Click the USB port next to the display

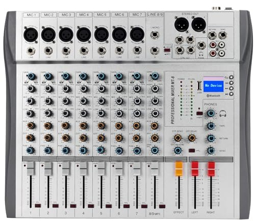pos(199,86)
